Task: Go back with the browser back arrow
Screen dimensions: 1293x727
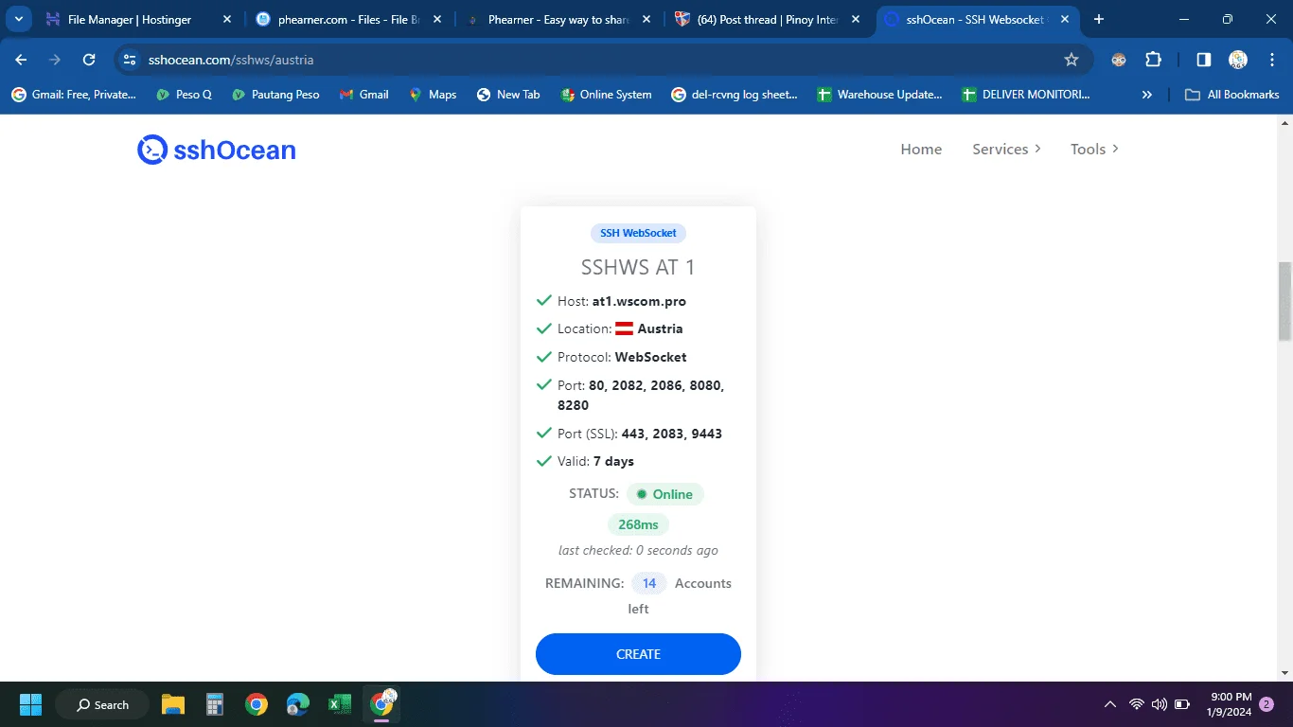Action: (x=21, y=60)
